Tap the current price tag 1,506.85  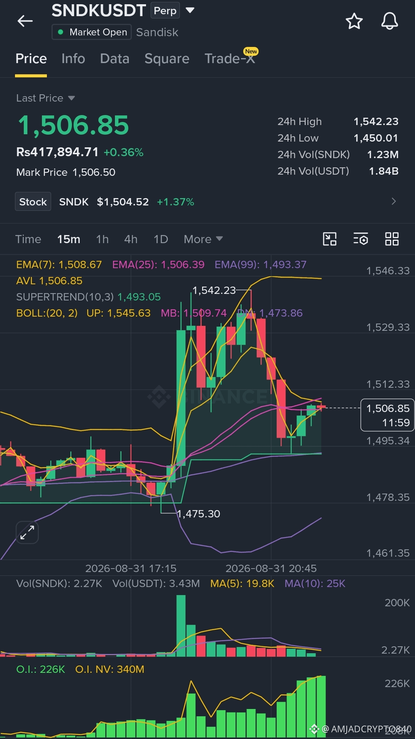tap(388, 415)
